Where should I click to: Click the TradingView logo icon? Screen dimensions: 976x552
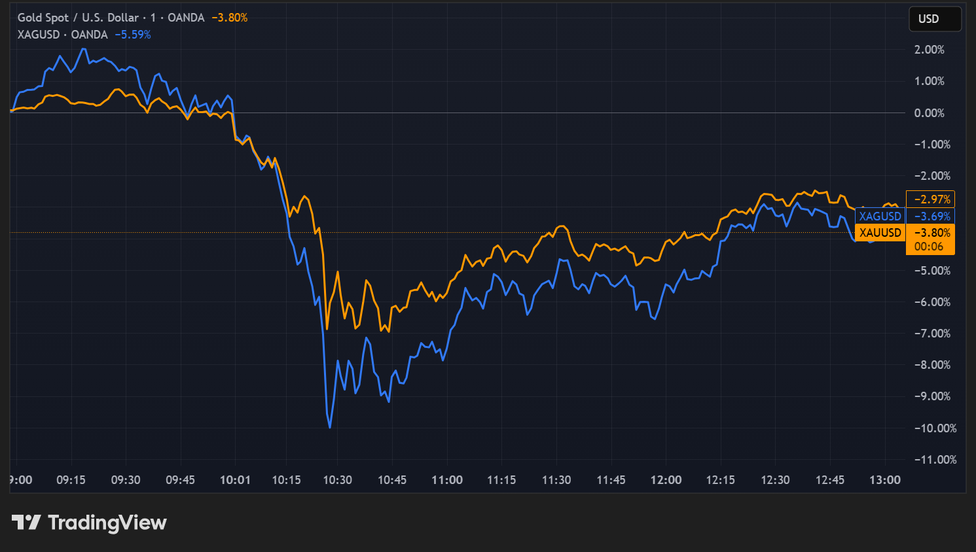pos(26,523)
